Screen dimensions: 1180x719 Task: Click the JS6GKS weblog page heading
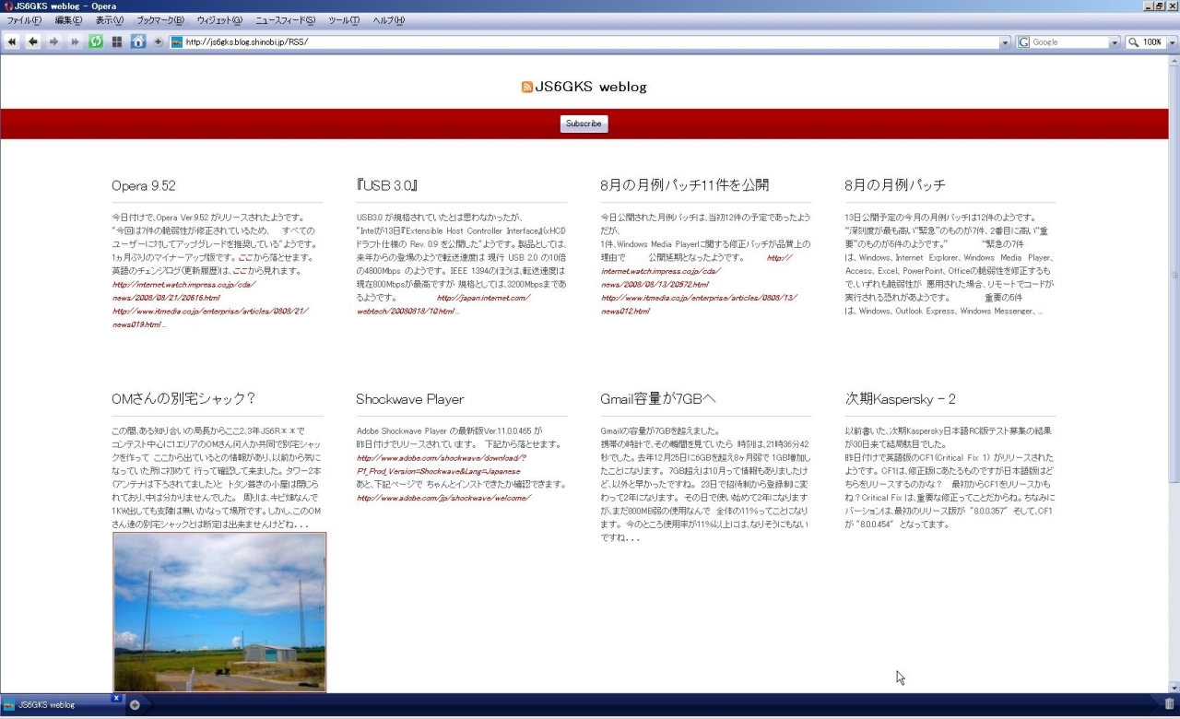tap(591, 87)
